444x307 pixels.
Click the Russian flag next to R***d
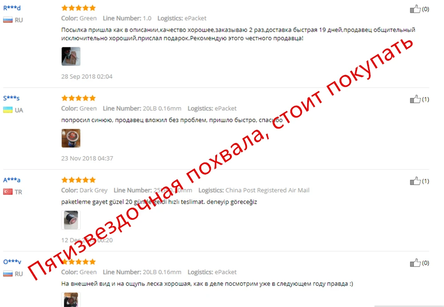(x=8, y=20)
